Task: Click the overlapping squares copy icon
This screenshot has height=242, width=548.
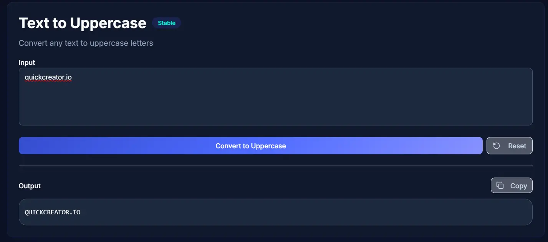Action: point(500,186)
